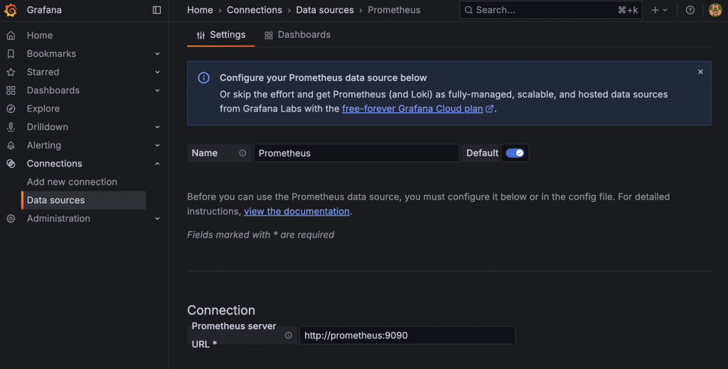The width and height of the screenshot is (728, 369).
Task: Expand the Alerting menu chevron
Action: coord(157,146)
